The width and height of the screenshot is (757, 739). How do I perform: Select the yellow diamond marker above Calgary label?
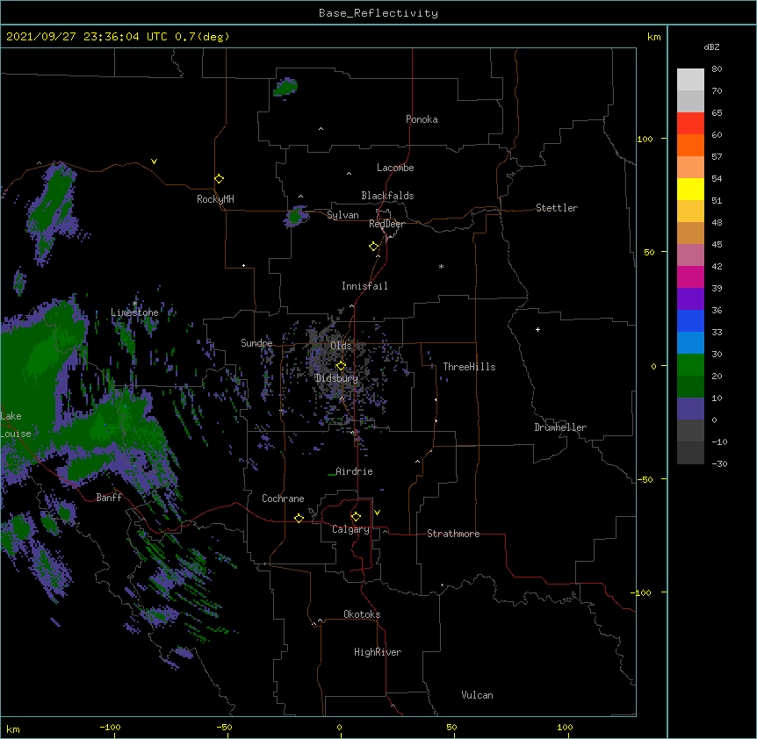click(356, 517)
